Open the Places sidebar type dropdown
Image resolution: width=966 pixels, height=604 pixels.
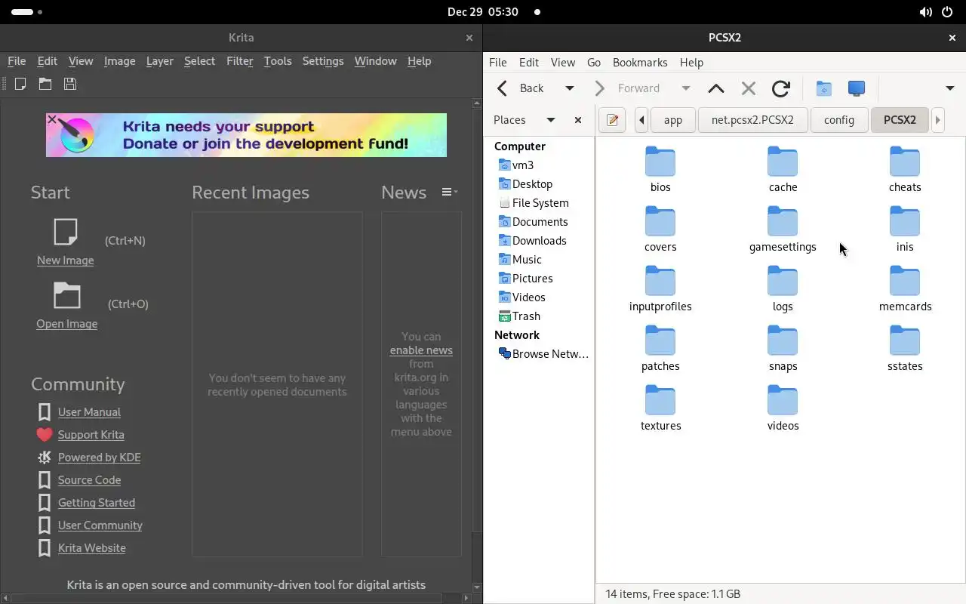tap(551, 120)
